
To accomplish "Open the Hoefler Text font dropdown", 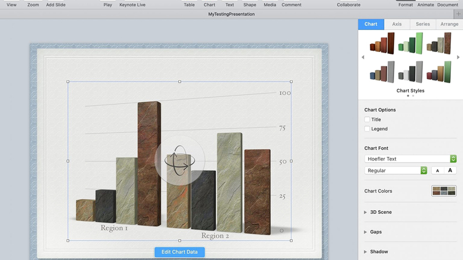I will (410, 159).
